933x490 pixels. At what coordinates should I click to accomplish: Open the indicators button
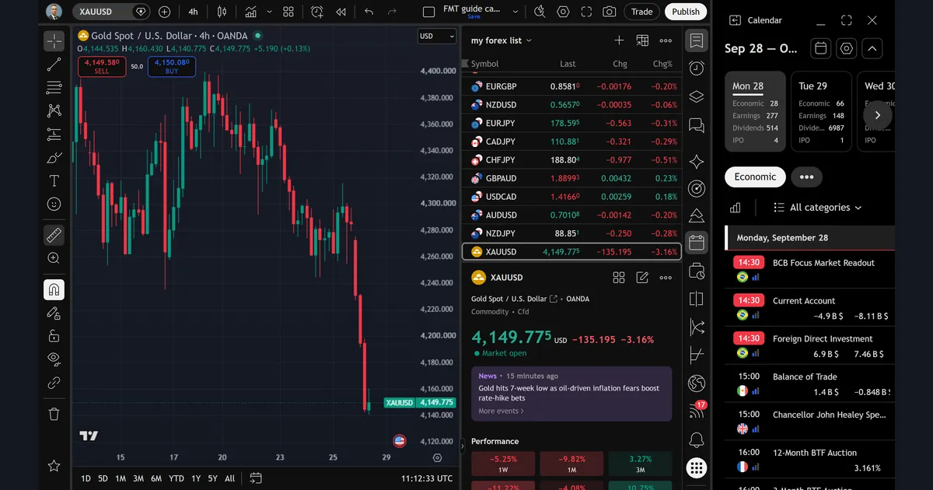(x=250, y=12)
